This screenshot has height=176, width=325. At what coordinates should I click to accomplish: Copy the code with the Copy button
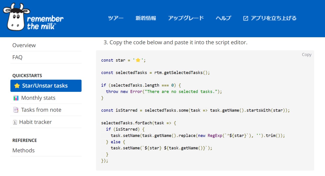point(306,55)
